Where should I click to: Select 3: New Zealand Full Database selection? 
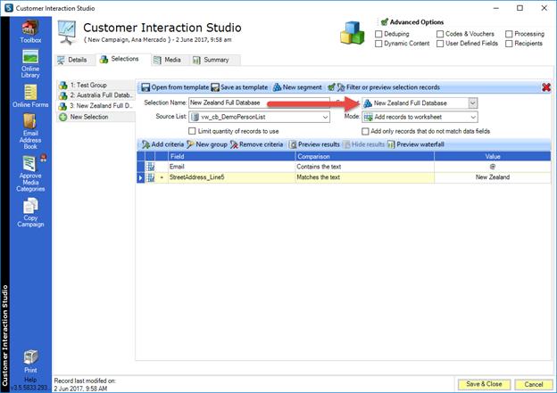[x=96, y=106]
